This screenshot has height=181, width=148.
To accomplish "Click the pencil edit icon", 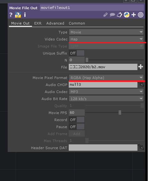I will 105,15.
